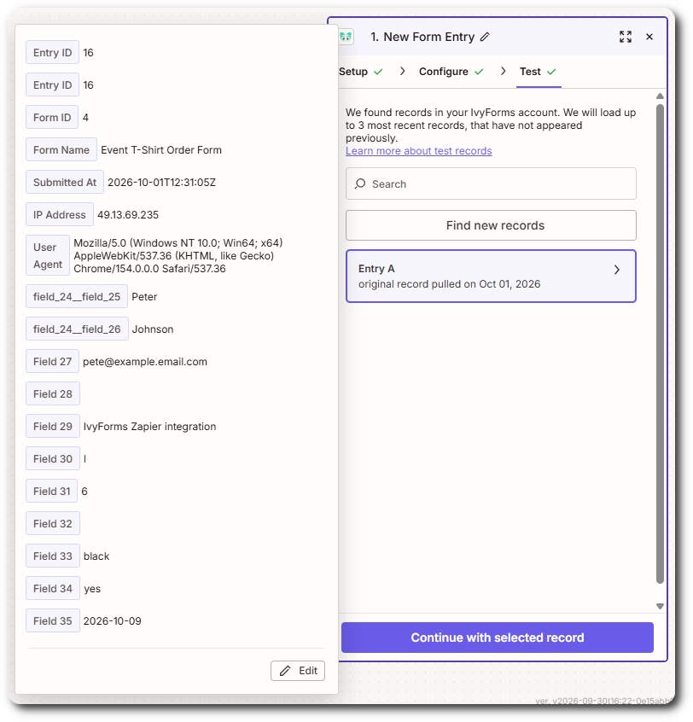
Task: Select the value yes
Action: [x=92, y=589]
